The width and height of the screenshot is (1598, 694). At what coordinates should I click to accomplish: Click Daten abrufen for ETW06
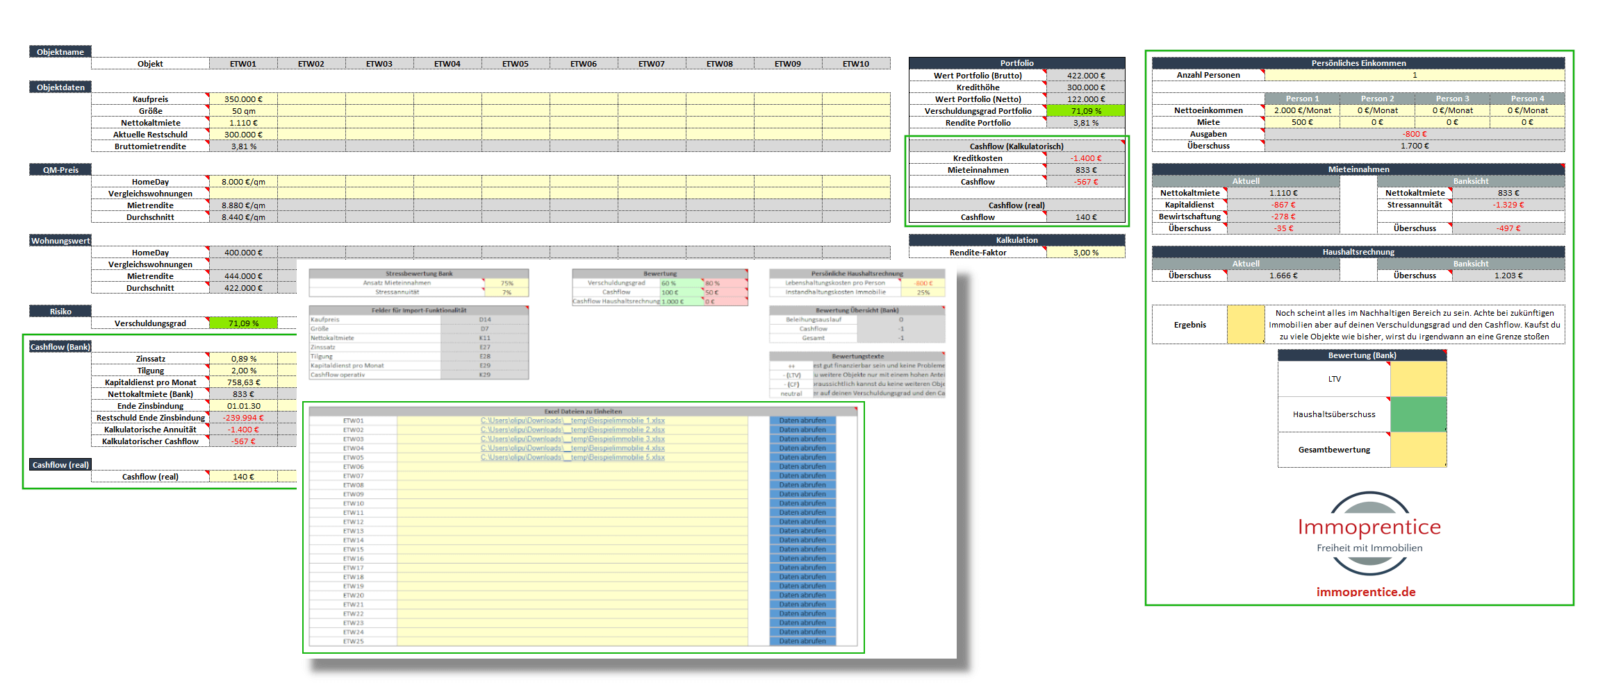[802, 466]
